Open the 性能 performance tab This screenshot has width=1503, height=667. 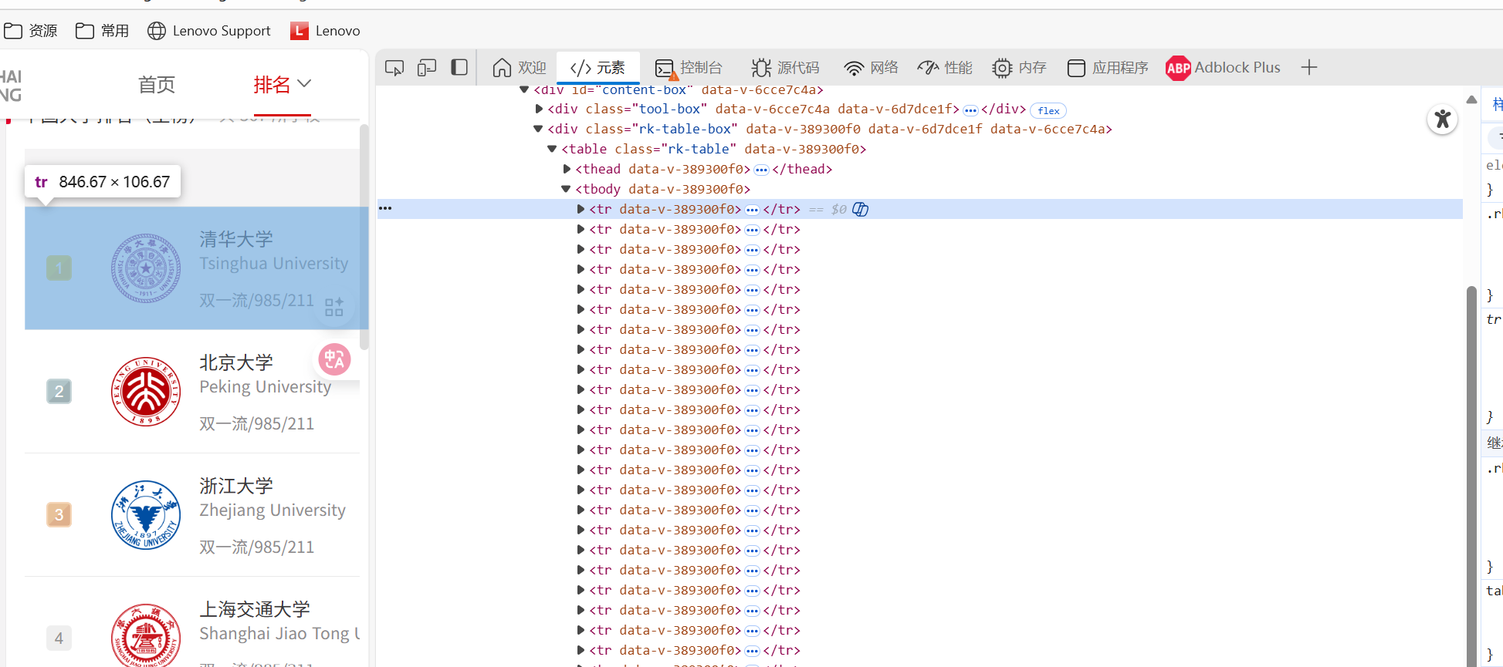click(x=945, y=68)
